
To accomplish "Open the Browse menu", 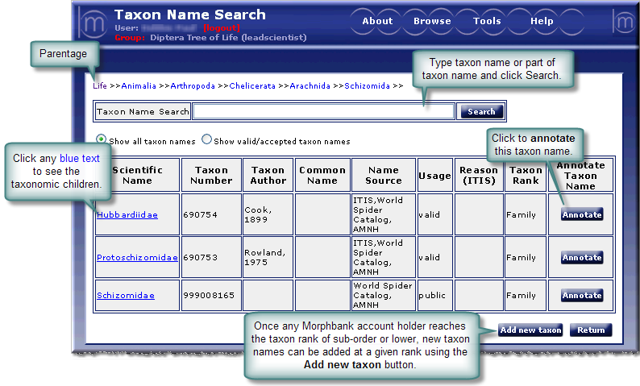I will [x=432, y=21].
